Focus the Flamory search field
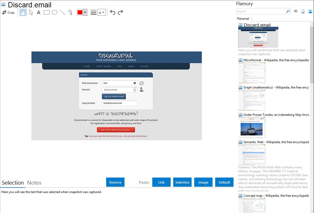The height and width of the screenshot is (213, 314). click(x=261, y=11)
